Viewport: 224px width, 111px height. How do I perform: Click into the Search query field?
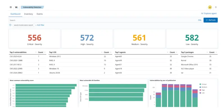click(103, 20)
